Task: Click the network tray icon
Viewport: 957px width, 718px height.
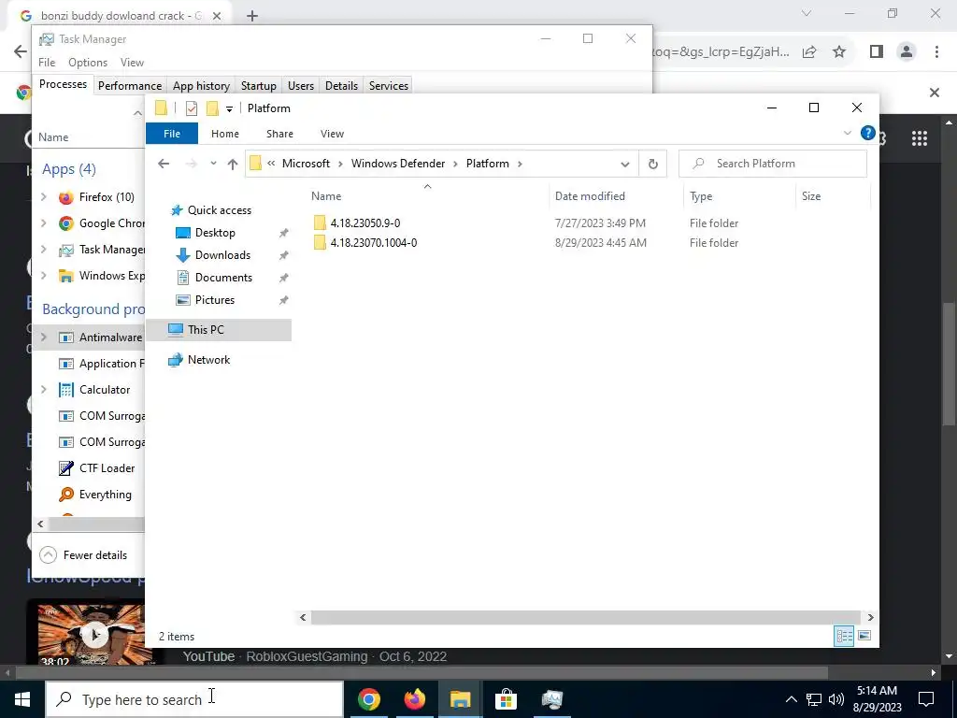Action: point(814,699)
